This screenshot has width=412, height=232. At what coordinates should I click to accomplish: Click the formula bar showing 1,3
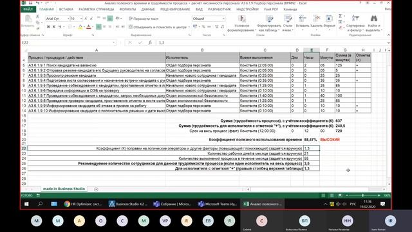click(272, 43)
